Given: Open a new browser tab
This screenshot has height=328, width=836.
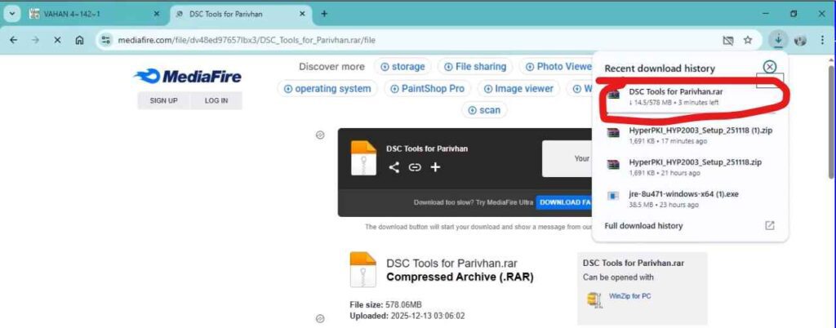Looking at the screenshot, I should click(x=323, y=14).
